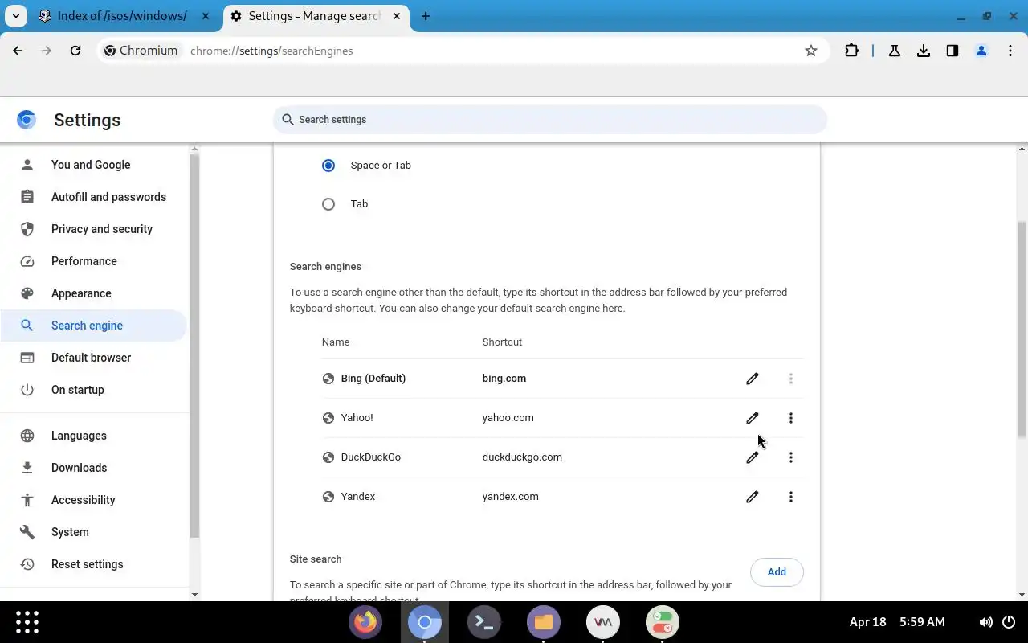The image size is (1028, 643).
Task: Close the Settings tab
Action: [397, 16]
